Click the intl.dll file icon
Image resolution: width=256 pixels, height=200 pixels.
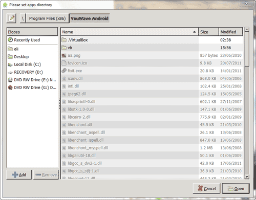(64, 86)
